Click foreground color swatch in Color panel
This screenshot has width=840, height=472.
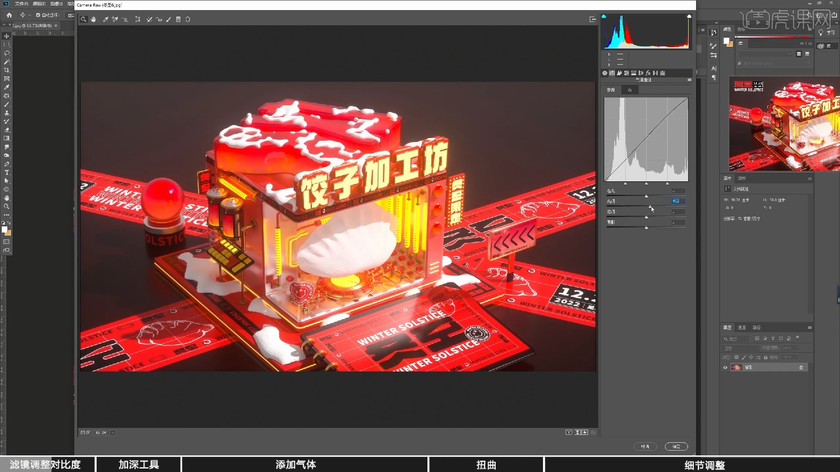(x=726, y=41)
